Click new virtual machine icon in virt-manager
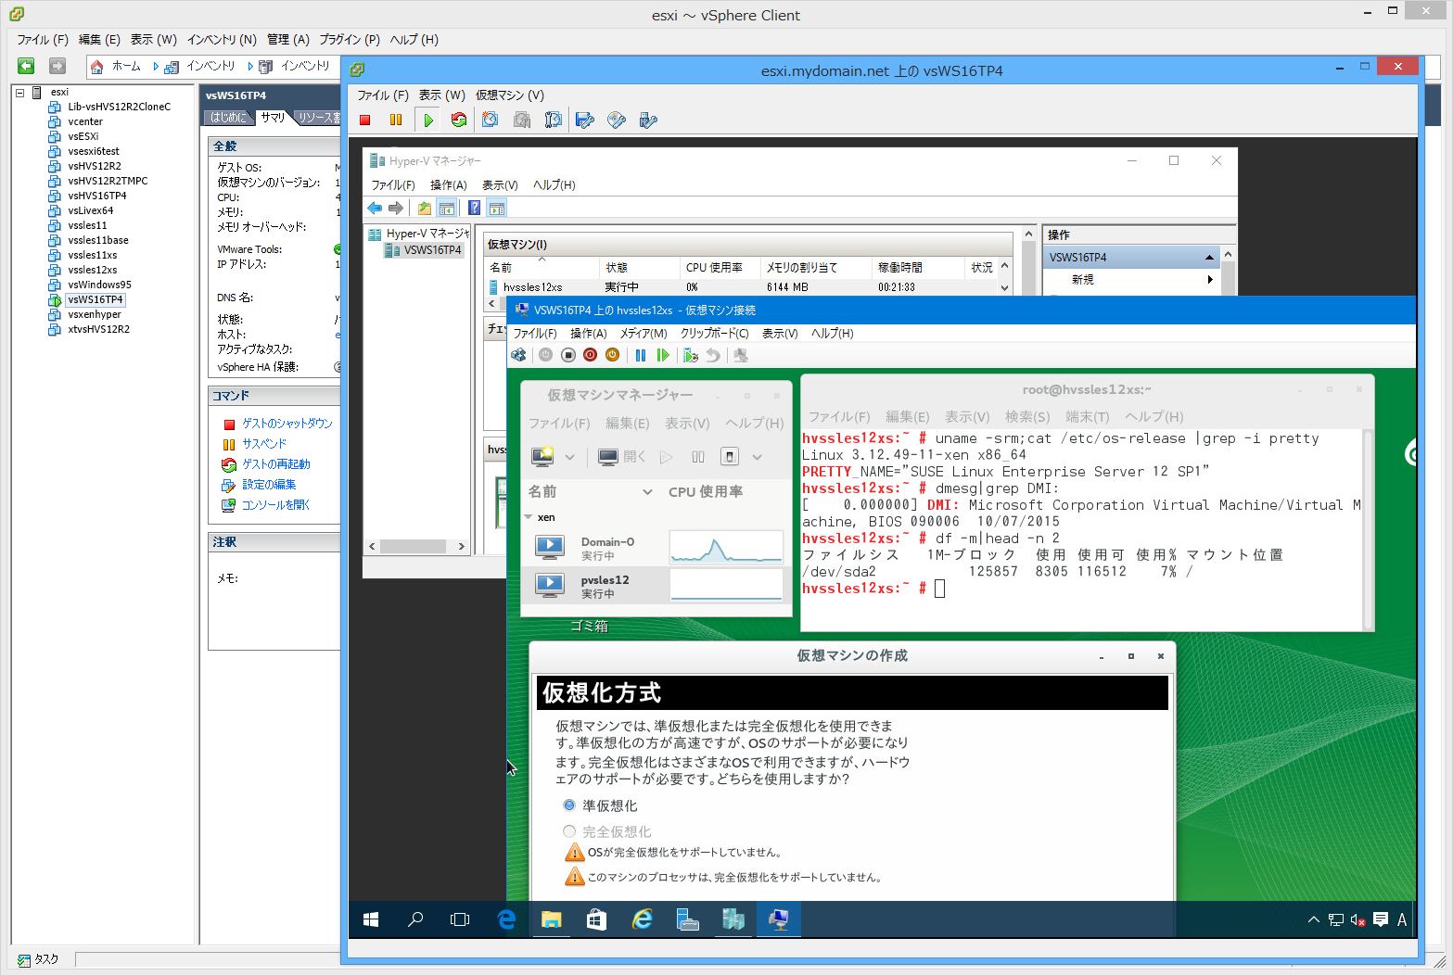 click(x=542, y=456)
